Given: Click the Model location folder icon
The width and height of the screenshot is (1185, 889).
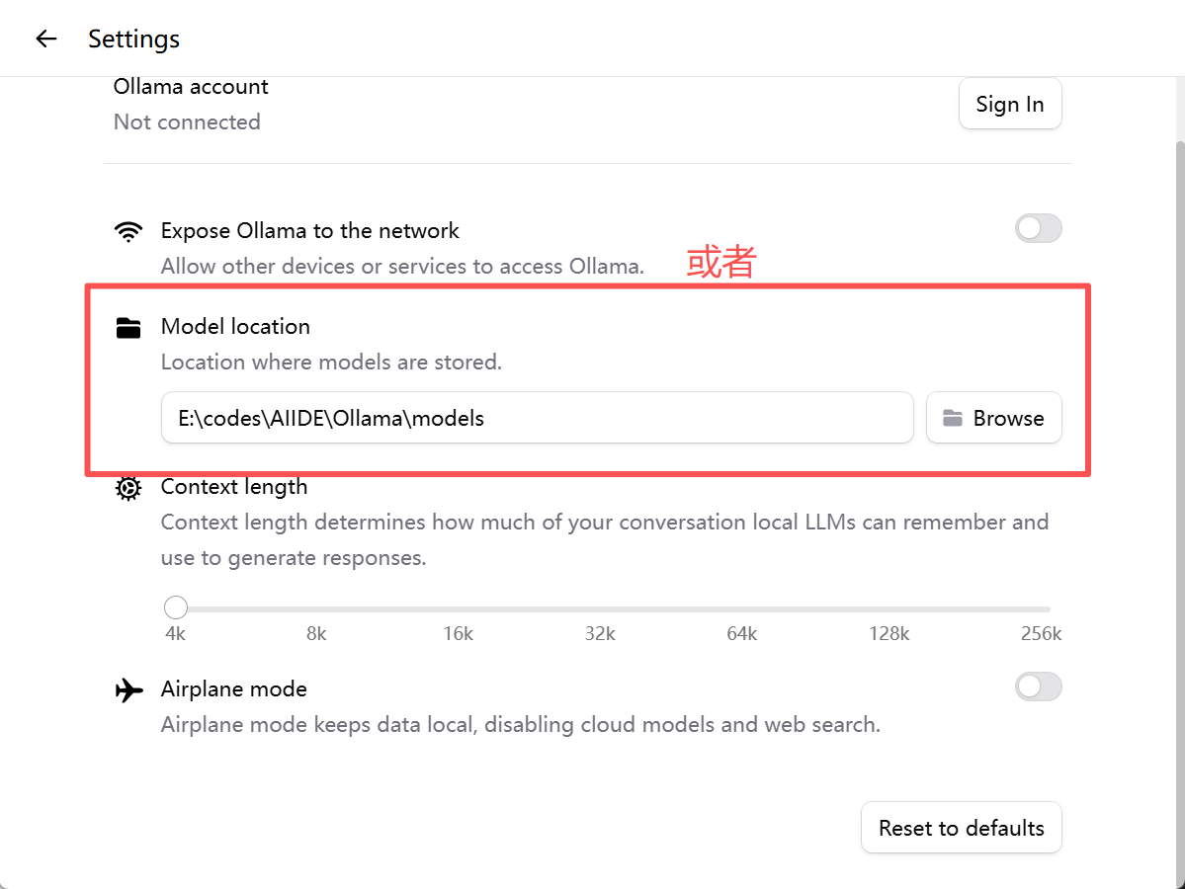Looking at the screenshot, I should tap(128, 328).
